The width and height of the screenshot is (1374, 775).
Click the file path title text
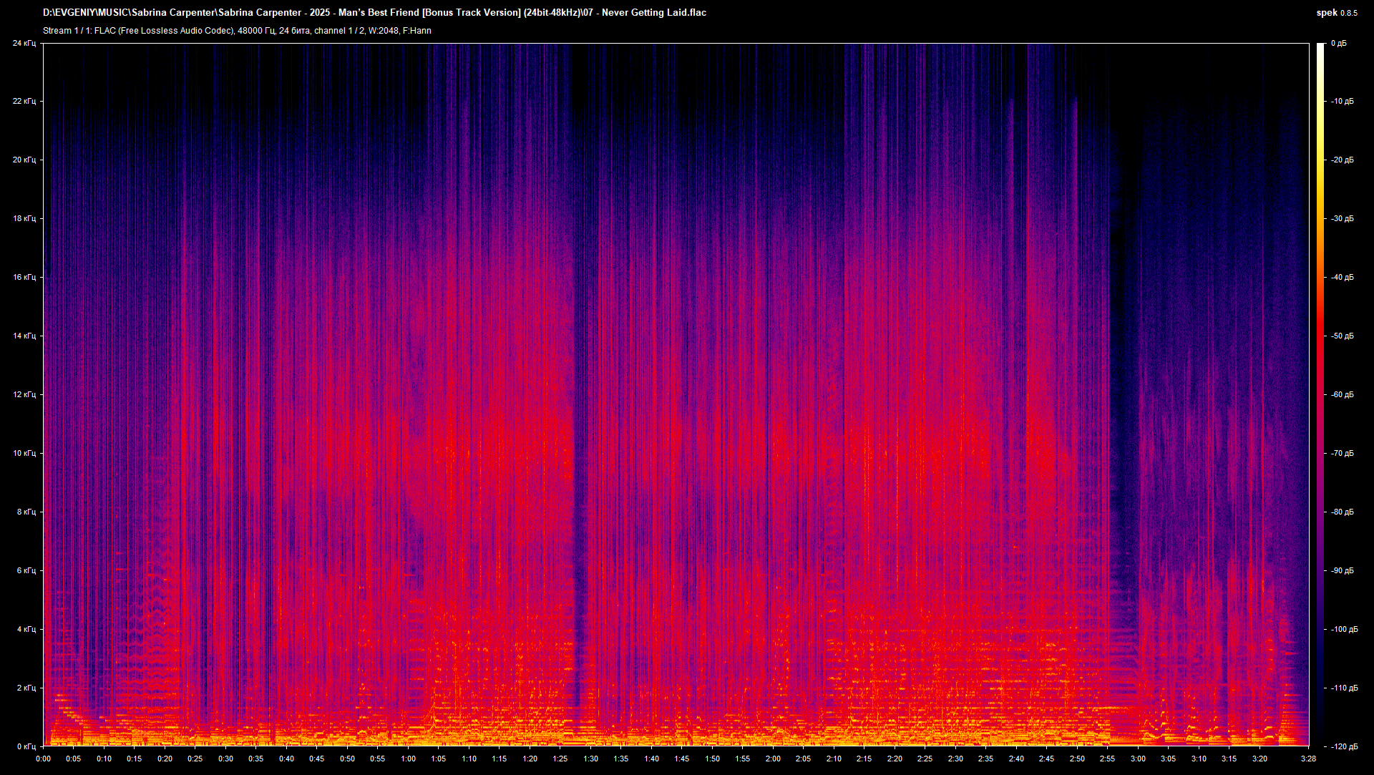click(374, 13)
